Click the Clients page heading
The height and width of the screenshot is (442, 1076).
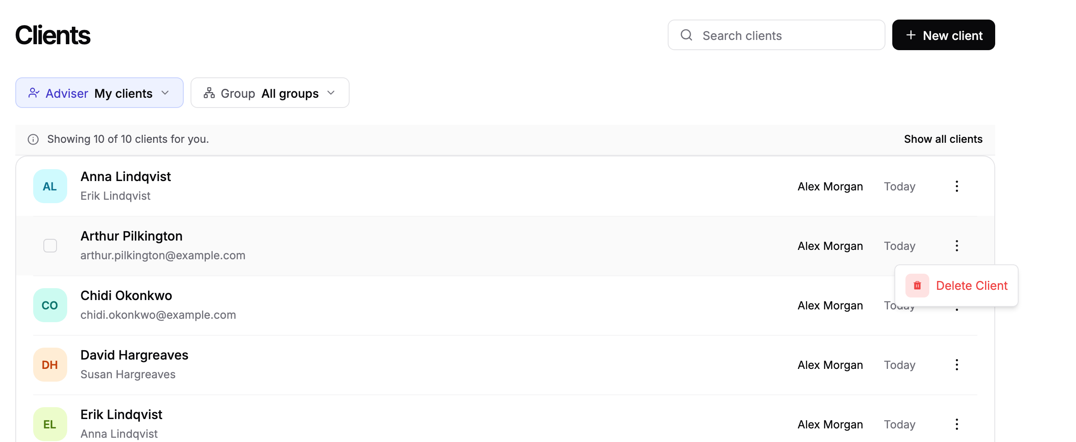point(53,35)
